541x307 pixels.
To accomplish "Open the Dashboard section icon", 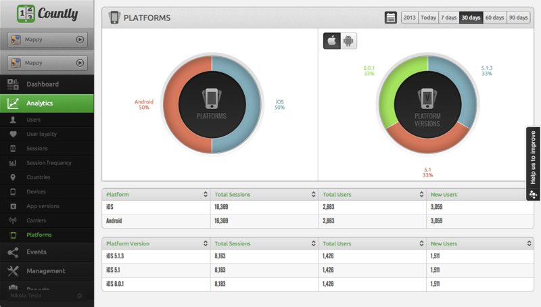I will (x=13, y=85).
